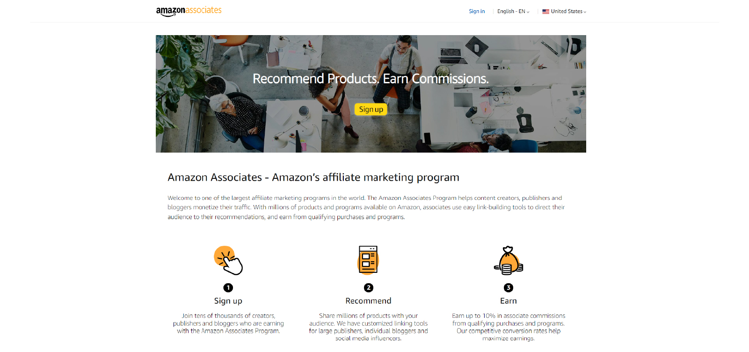Click the number 1 step badge
This screenshot has width=749, height=352.
click(x=228, y=288)
